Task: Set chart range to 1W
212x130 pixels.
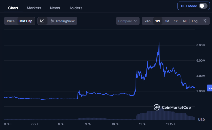Action: coord(158,21)
